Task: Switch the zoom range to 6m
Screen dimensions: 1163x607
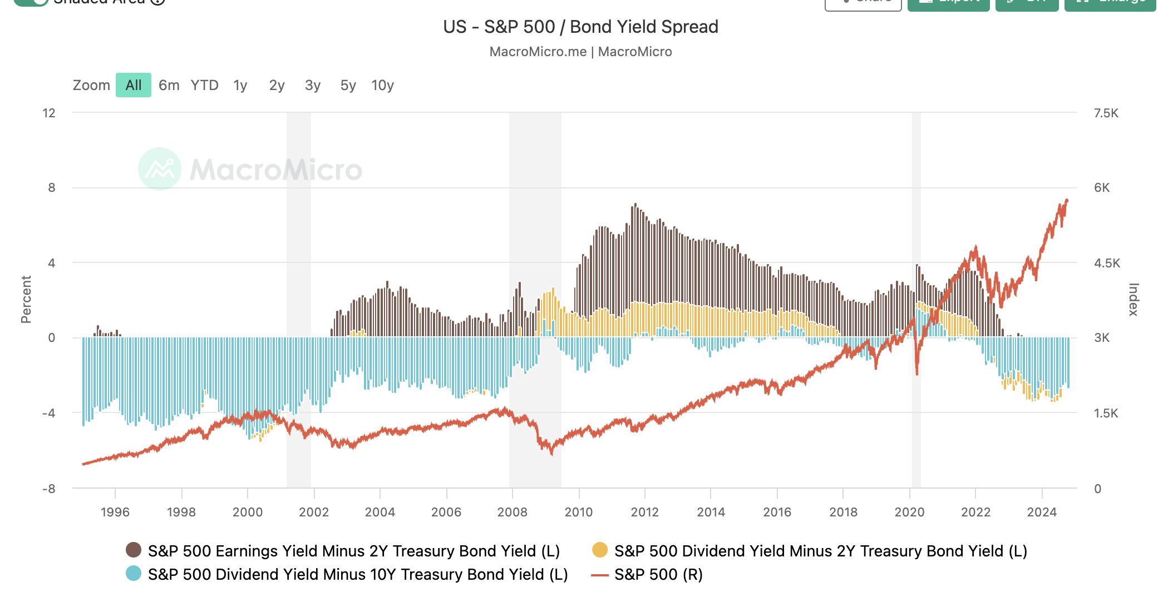Action: [169, 85]
